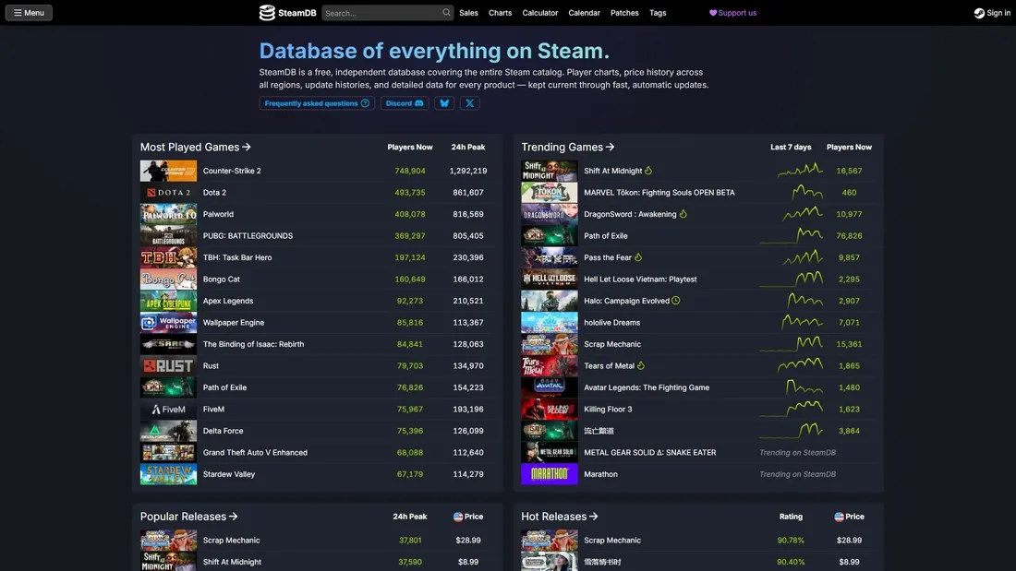1016x571 pixels.
Task: Open the Discord button
Action: (x=405, y=103)
